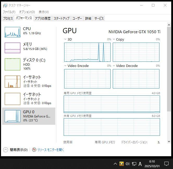The width and height of the screenshot is (173, 169).
Task: Click the Video Encode graph
Action: click(87, 79)
